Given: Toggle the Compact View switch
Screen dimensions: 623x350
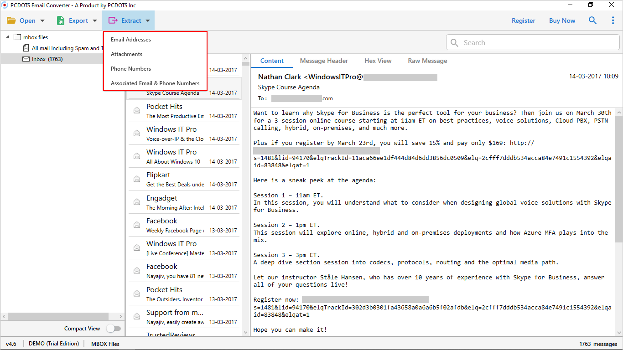Looking at the screenshot, I should click(x=114, y=329).
